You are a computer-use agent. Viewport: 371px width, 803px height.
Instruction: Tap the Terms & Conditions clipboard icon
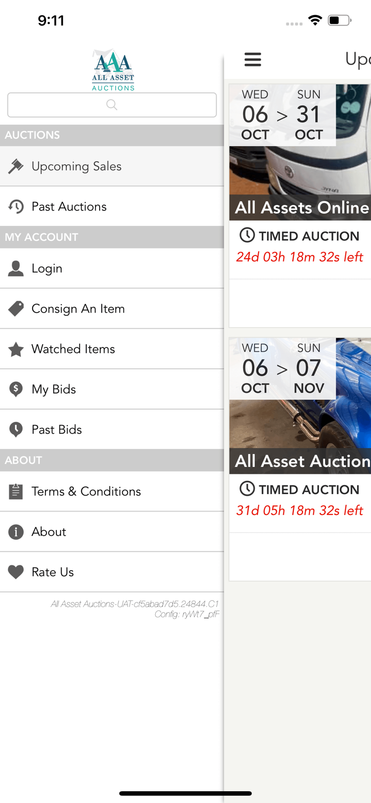pos(16,491)
